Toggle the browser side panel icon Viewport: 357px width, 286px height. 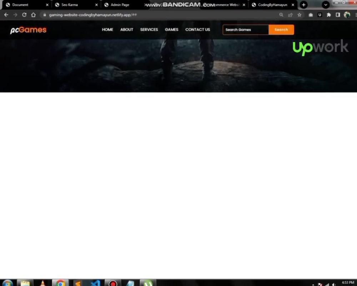[338, 15]
